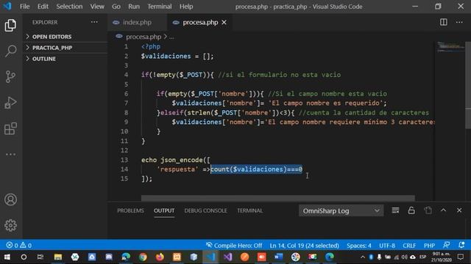This screenshot has width=471, height=264.
Task: Open errors and warnings status indicator
Action: [19, 246]
